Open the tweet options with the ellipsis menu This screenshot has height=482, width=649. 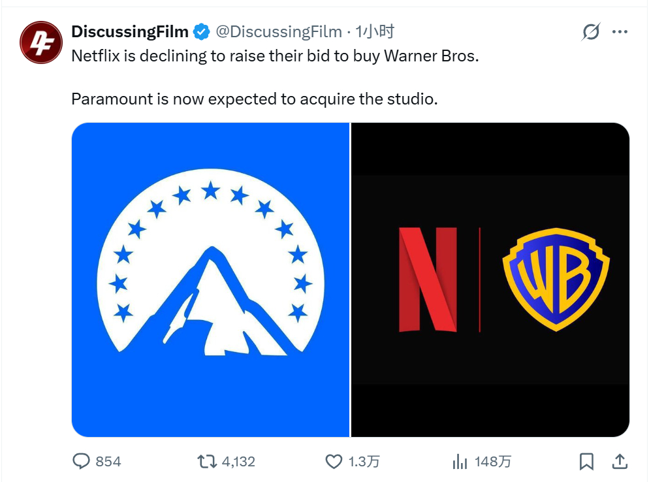tap(619, 30)
